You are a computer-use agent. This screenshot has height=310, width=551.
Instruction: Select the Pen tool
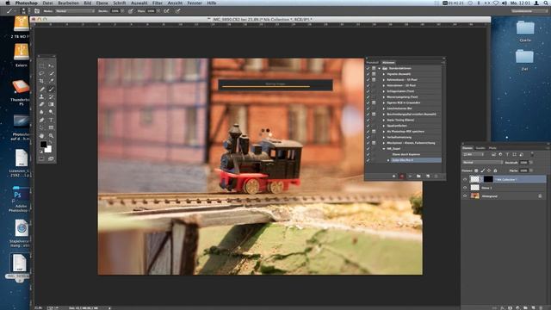pos(42,120)
